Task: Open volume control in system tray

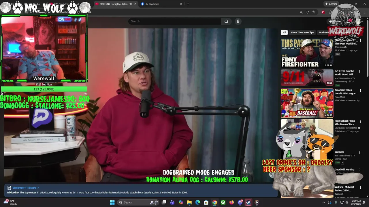Action: coord(347,202)
